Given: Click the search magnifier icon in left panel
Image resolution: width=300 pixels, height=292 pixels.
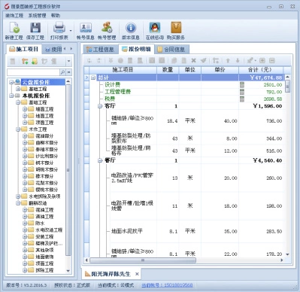Looking at the screenshot, I should pos(62,72).
